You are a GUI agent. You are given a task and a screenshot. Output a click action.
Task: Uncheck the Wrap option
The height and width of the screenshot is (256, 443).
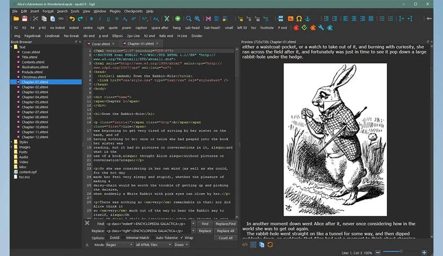[x=187, y=237]
